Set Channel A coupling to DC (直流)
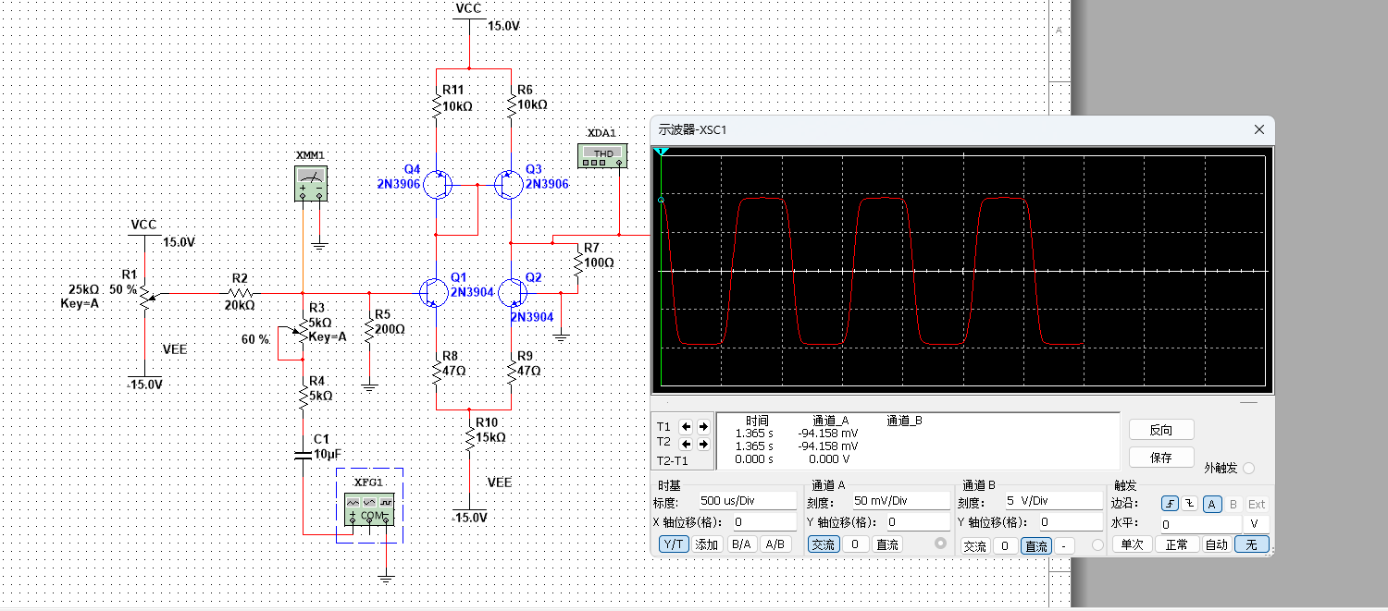 coord(886,544)
